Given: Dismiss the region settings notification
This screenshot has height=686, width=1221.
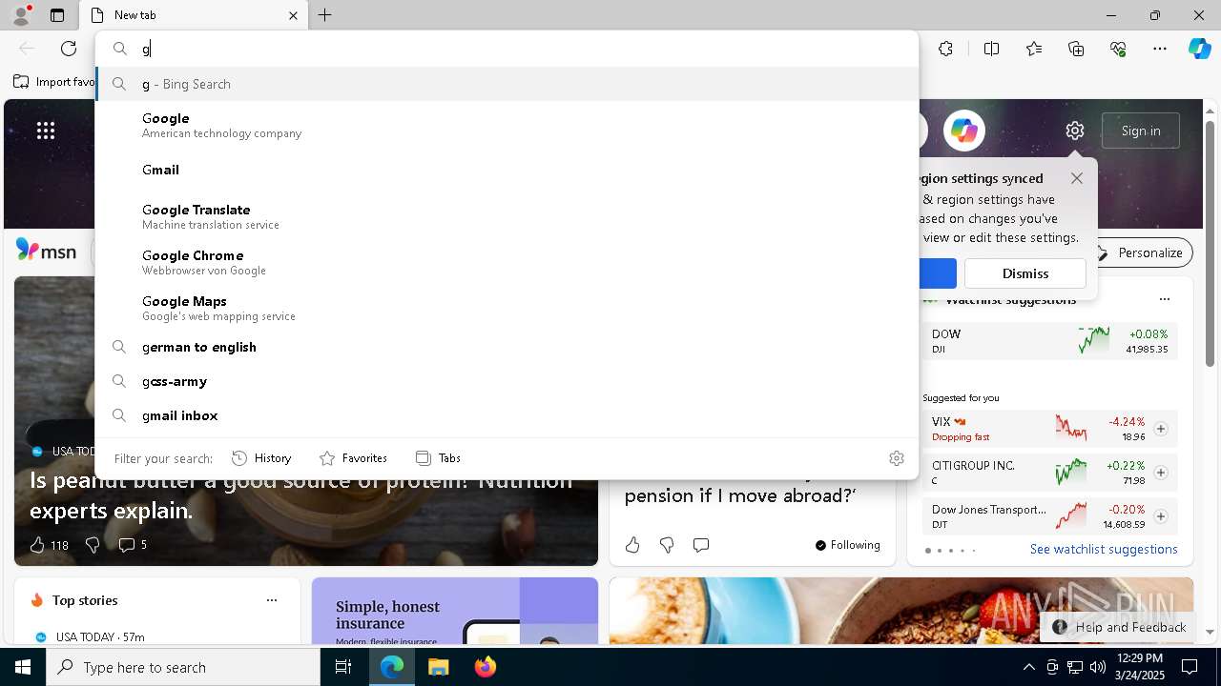Looking at the screenshot, I should point(1025,273).
